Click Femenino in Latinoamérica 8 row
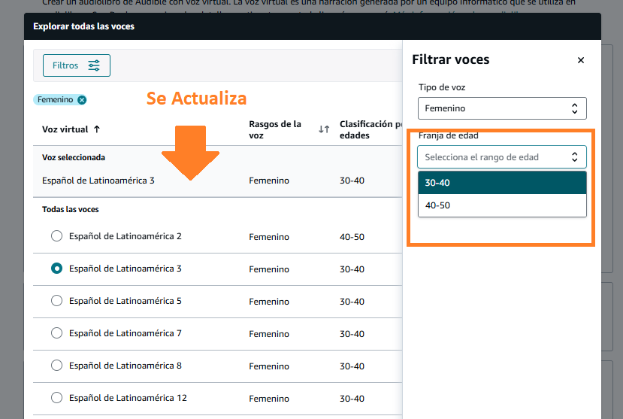The width and height of the screenshot is (623, 419). (x=269, y=366)
